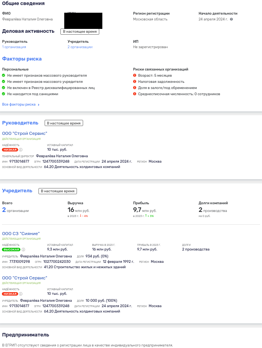Select уставный капитал 9,3 млн руб.

click(57, 249)
